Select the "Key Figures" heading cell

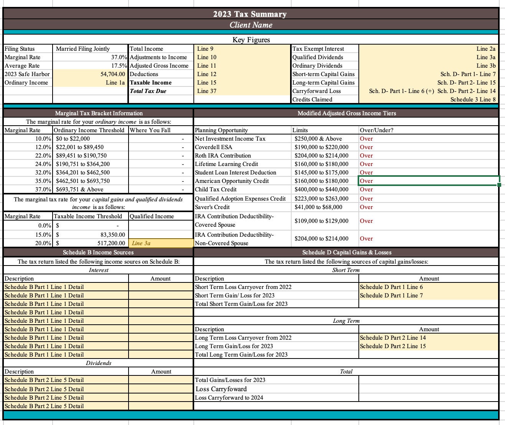tap(251, 40)
